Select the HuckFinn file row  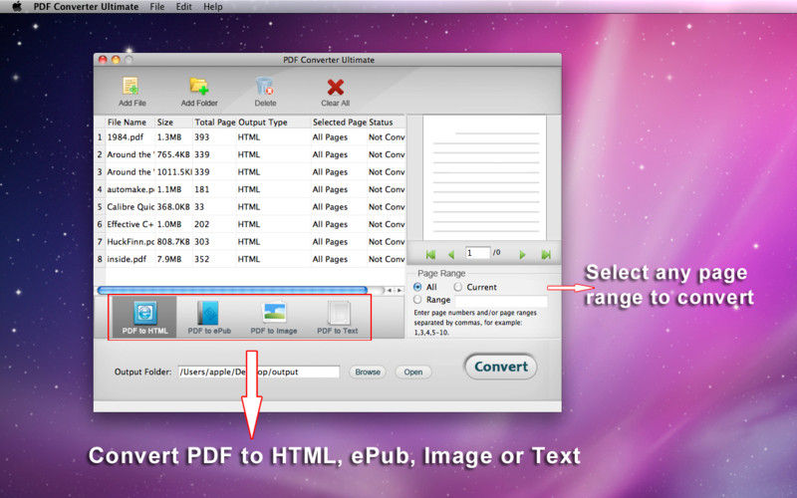pyautogui.click(x=250, y=242)
